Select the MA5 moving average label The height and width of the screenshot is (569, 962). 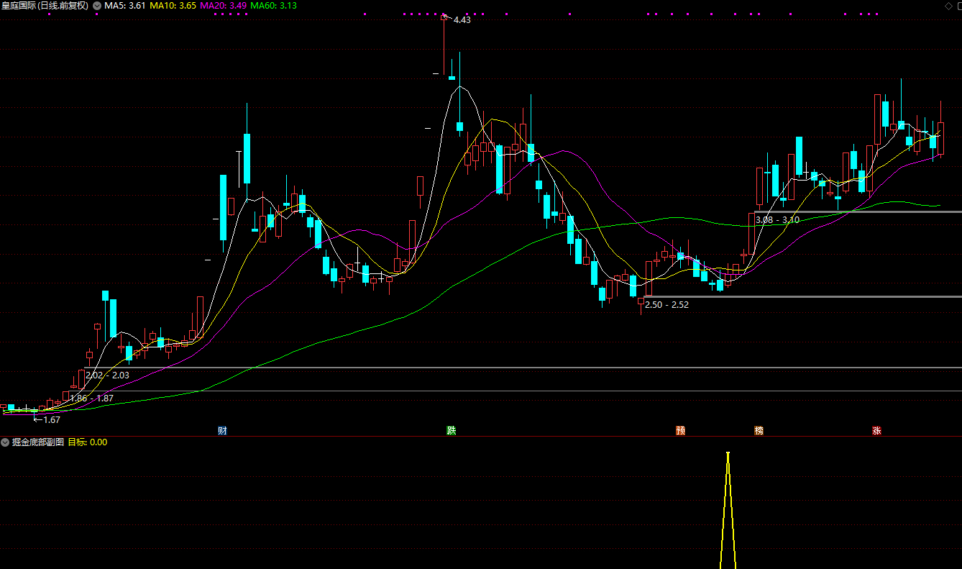pos(125,6)
